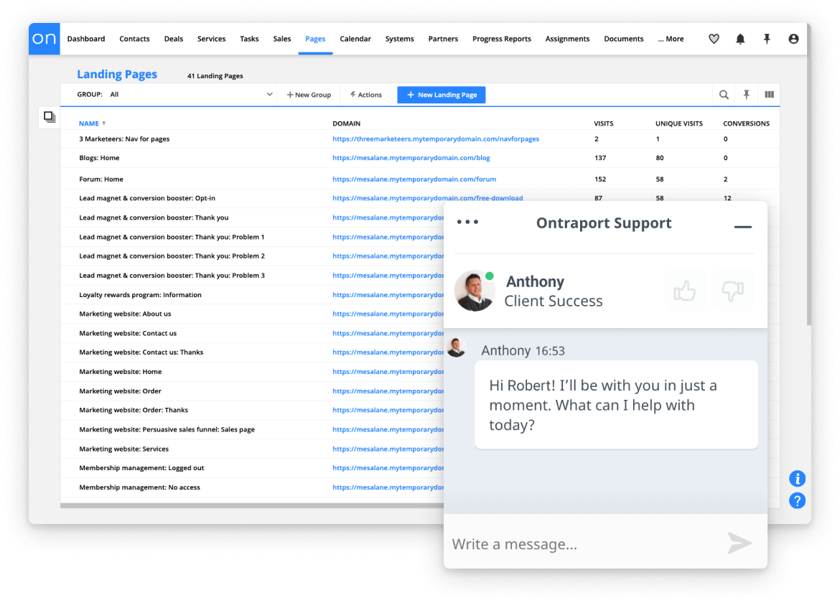Click the stacked pages icon beside the table

(49, 116)
